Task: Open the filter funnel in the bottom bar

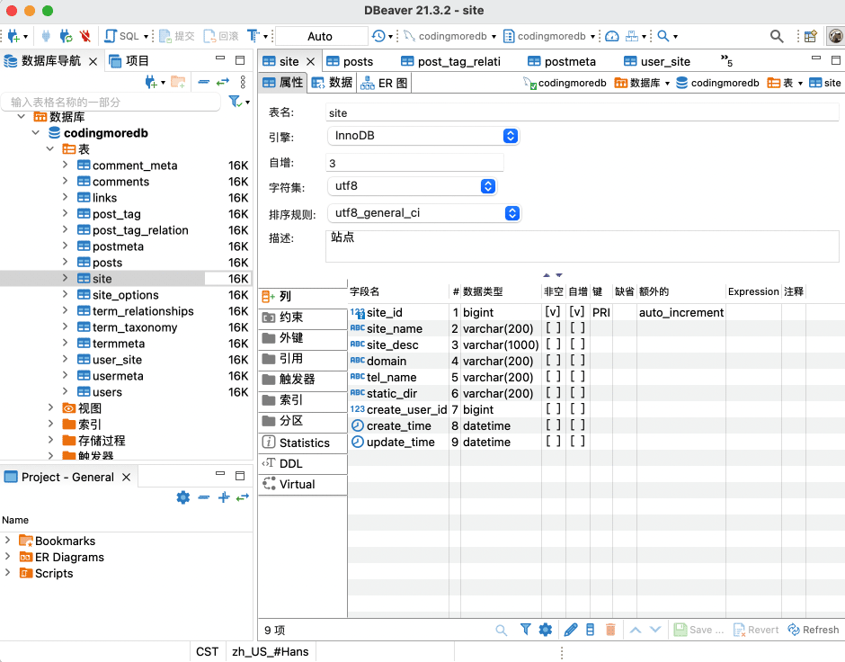Action: click(526, 630)
